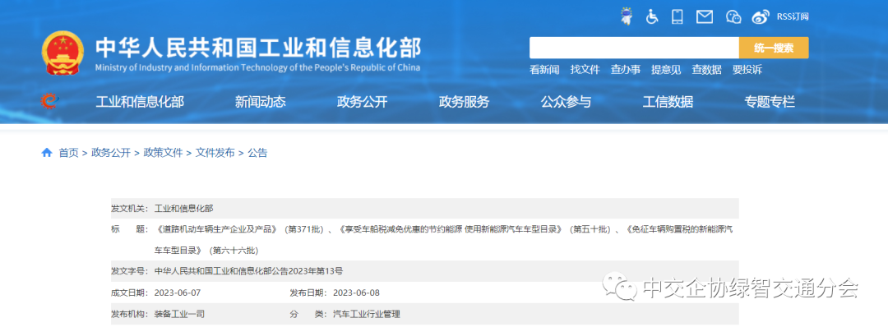Click the 成文日期 value 2023-06-07
888x327 pixels.
click(178, 292)
